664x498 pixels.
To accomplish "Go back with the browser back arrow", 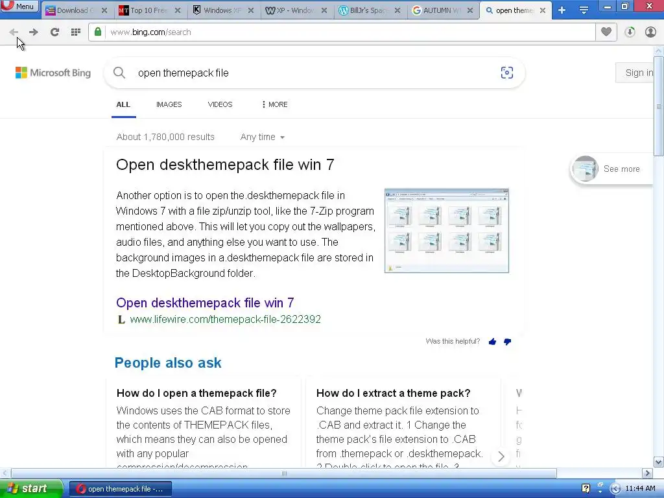I will click(x=14, y=32).
